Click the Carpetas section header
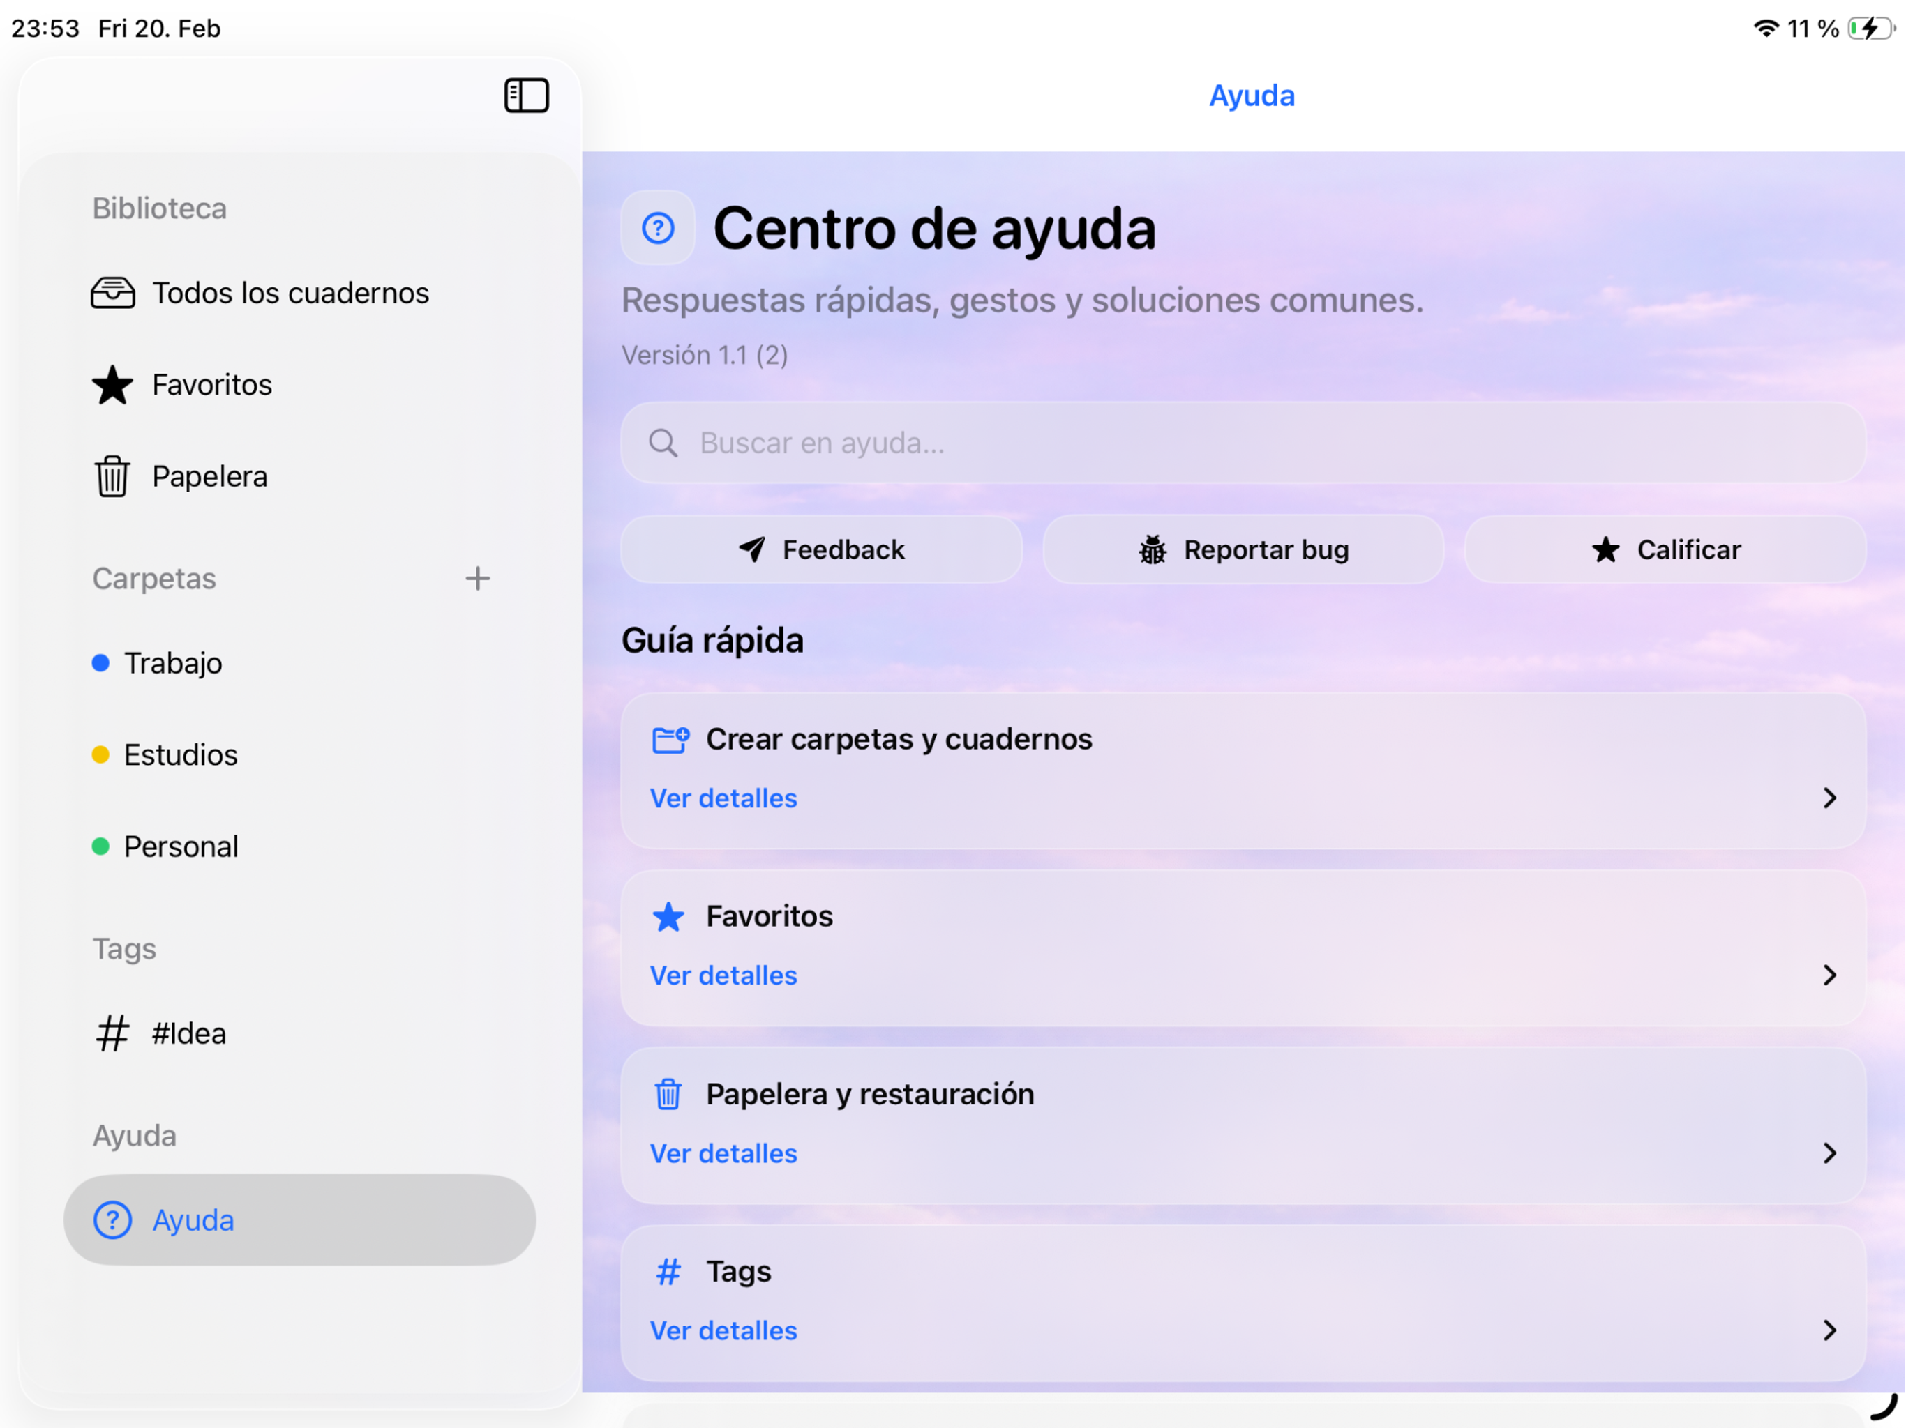The image size is (1906, 1428). pos(154,579)
